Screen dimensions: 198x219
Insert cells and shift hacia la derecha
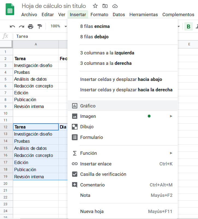point(123,90)
